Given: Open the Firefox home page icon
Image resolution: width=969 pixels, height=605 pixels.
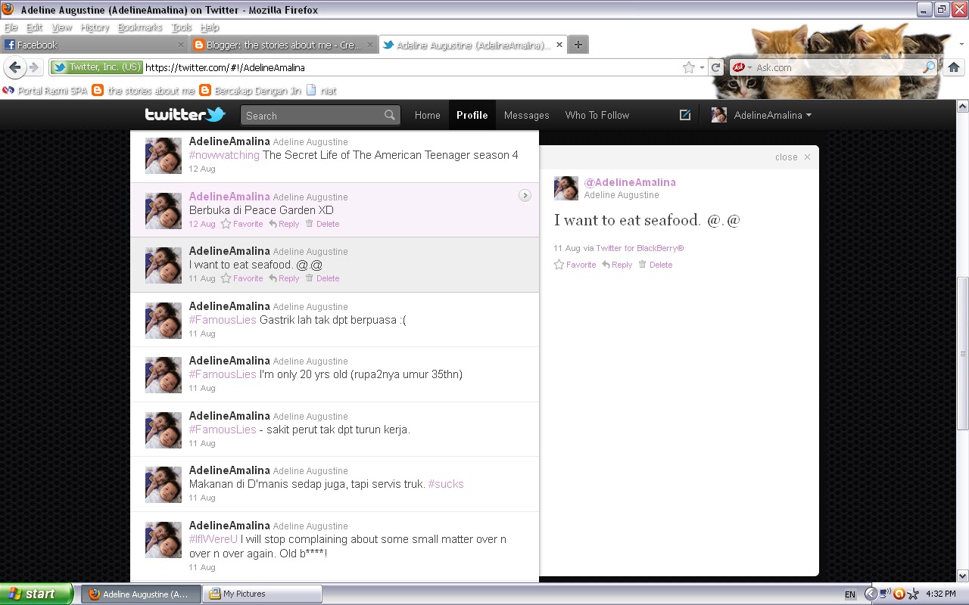Looking at the screenshot, I should (954, 67).
